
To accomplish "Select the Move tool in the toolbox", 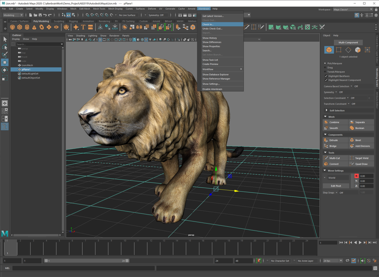I will point(5,62).
